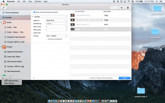
Task: Open the Window menu
Action: (38, 1)
